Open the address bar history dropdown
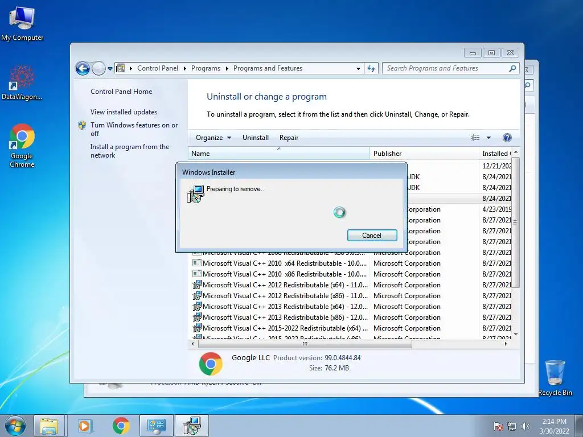 click(x=358, y=68)
